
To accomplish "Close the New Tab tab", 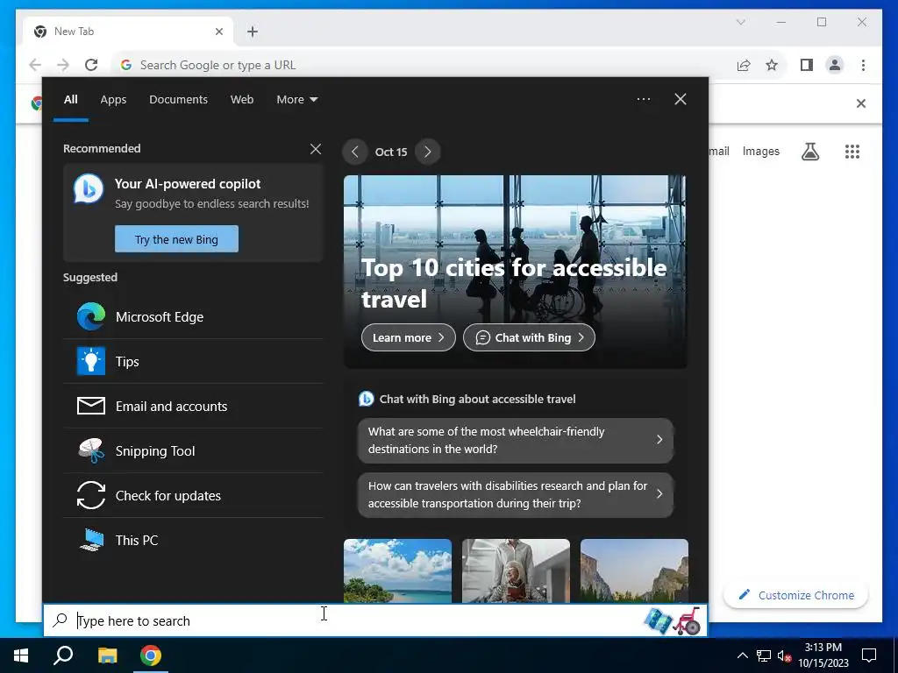I will click(218, 32).
